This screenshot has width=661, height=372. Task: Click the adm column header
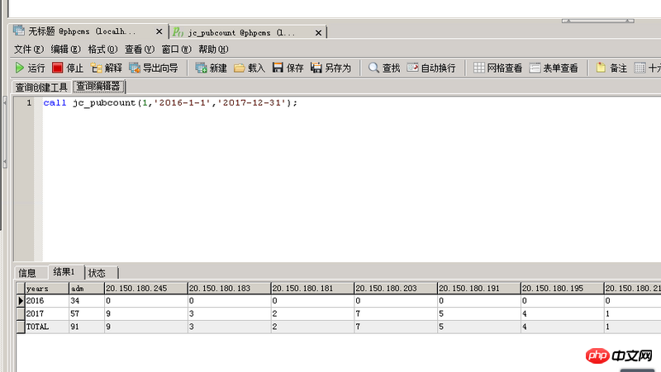(x=87, y=288)
